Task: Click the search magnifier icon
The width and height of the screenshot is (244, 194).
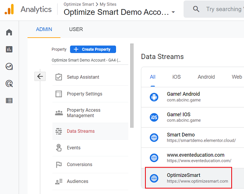Action: coord(196,9)
